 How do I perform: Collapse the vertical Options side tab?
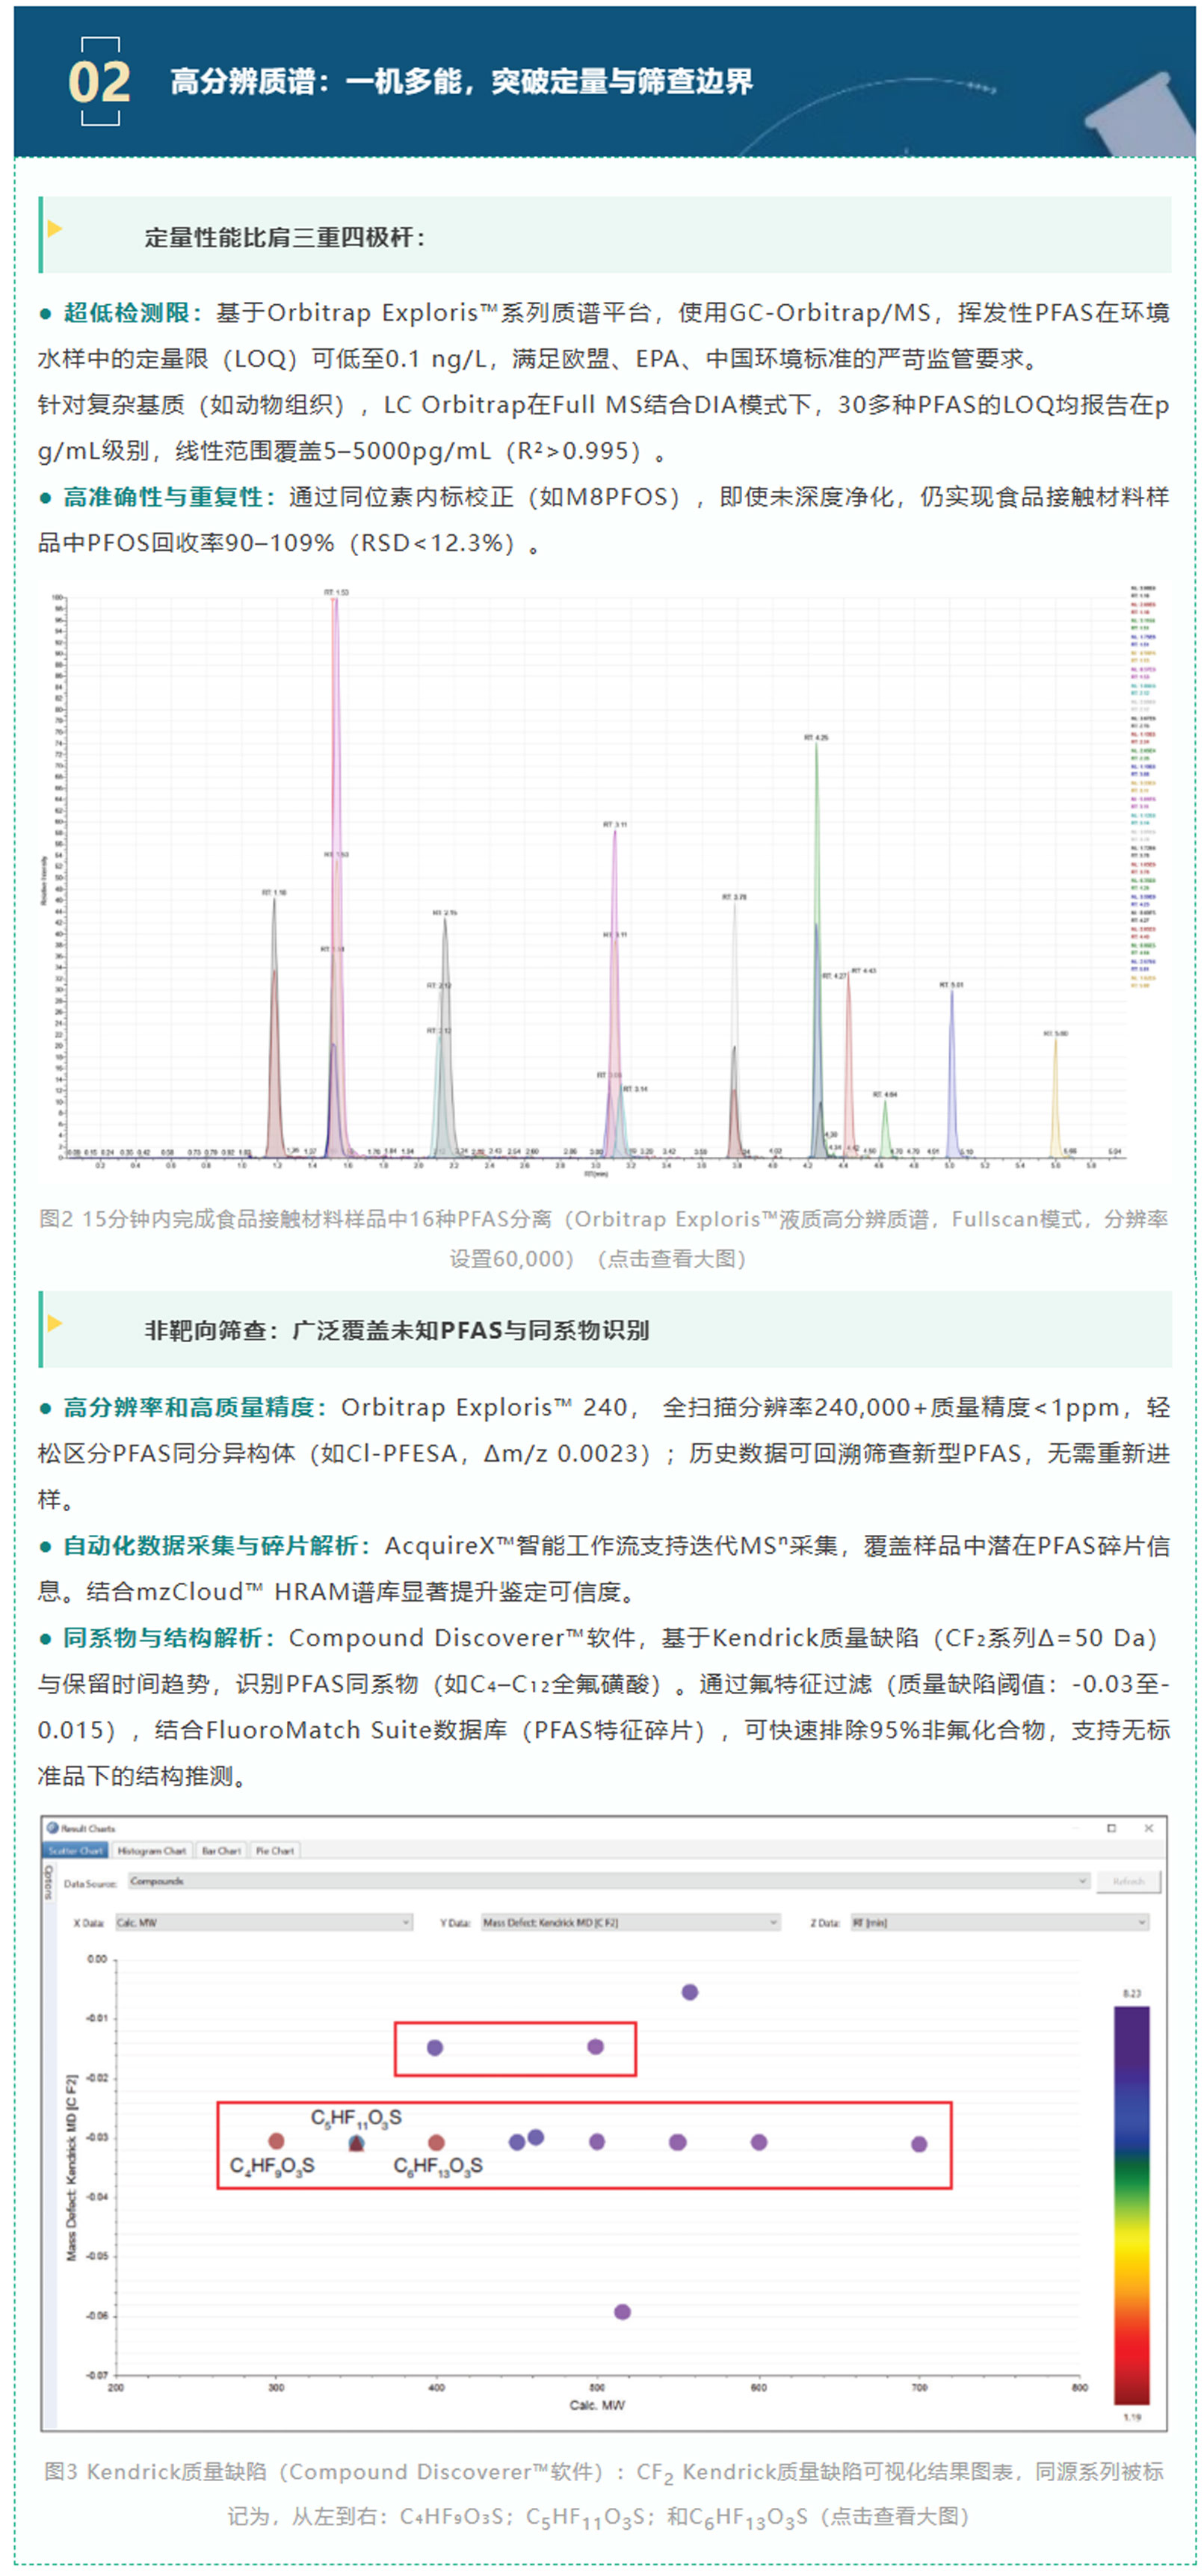click(x=48, y=1884)
